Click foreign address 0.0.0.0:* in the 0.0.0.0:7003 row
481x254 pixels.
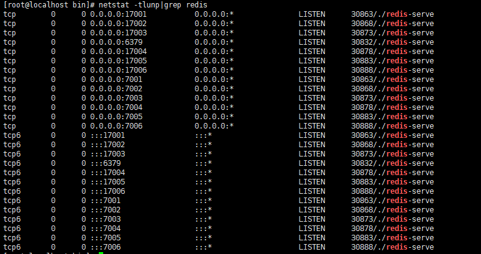tap(214, 98)
